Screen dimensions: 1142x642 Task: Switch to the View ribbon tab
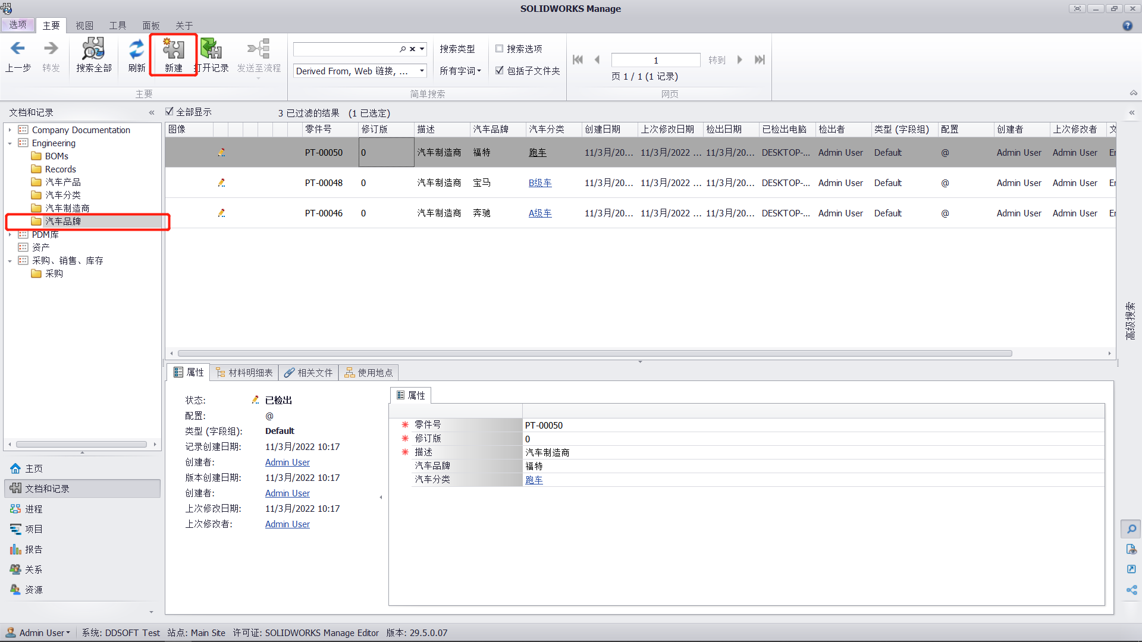coord(84,26)
